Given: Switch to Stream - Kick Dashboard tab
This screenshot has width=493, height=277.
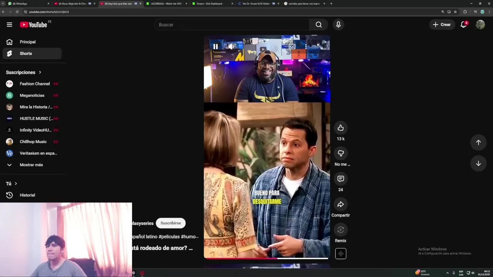Looking at the screenshot, I should pos(213,3).
